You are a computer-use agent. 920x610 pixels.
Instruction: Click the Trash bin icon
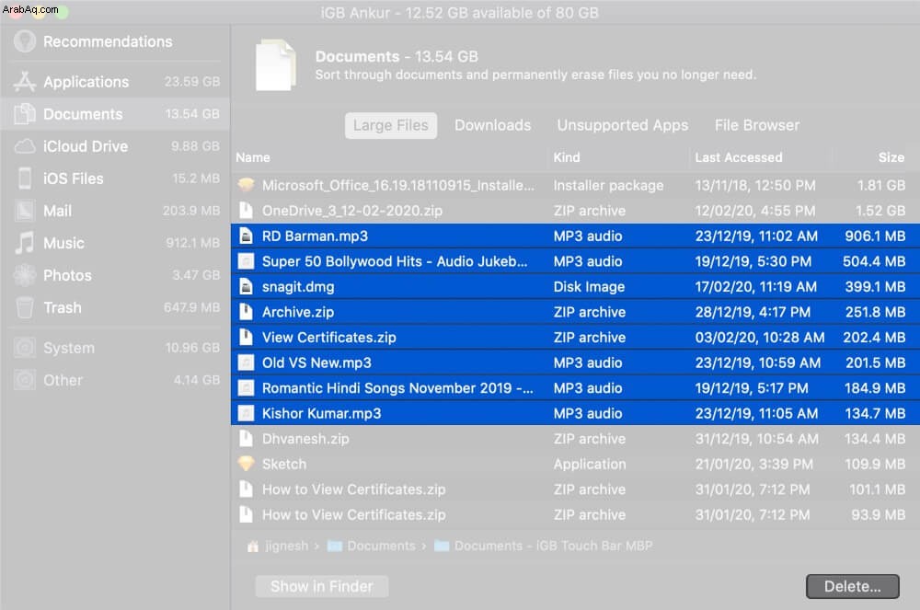pyautogui.click(x=25, y=307)
